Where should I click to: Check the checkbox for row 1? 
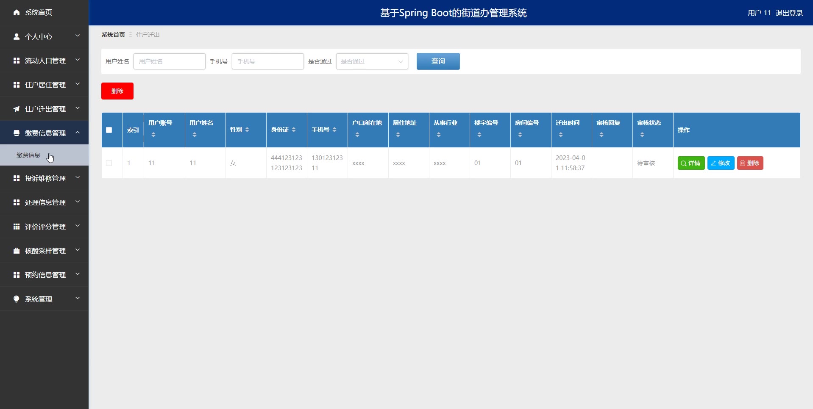[x=109, y=163]
